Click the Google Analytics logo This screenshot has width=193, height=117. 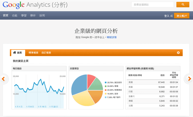point(35,5)
